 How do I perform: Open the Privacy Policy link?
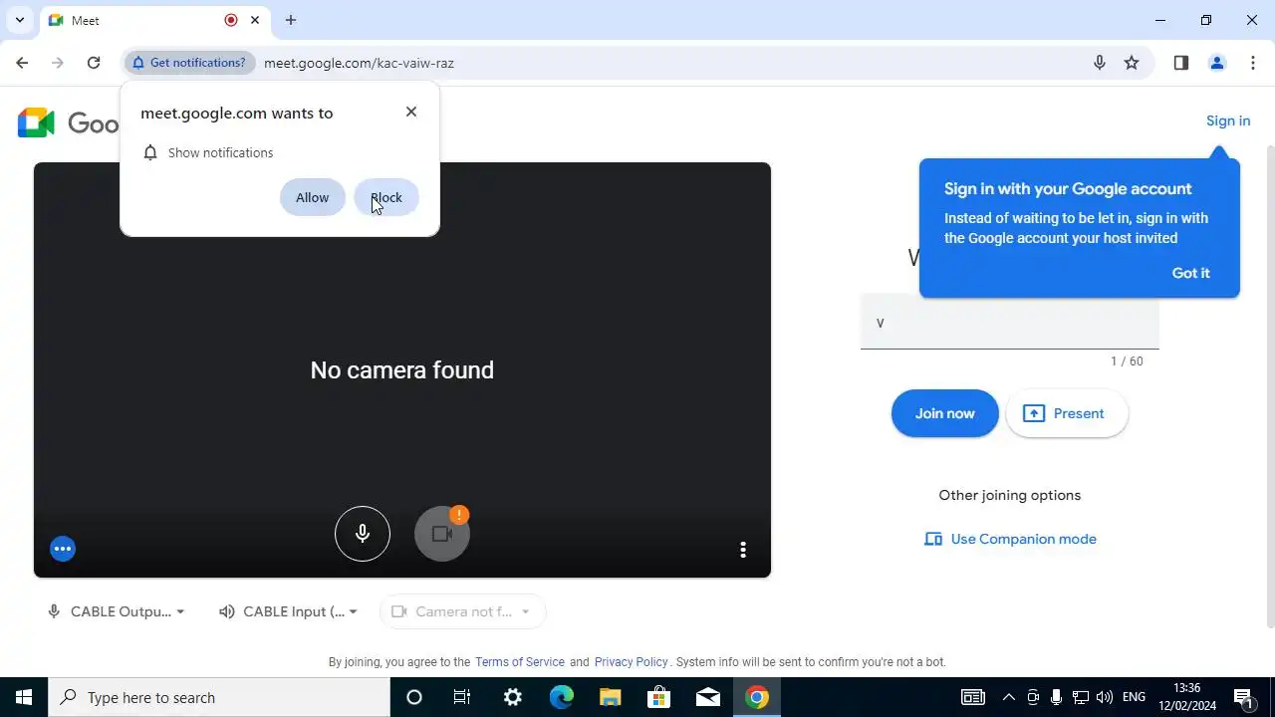click(x=631, y=662)
